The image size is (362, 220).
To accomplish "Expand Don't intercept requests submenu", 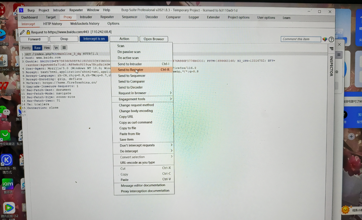I will coord(143,145).
